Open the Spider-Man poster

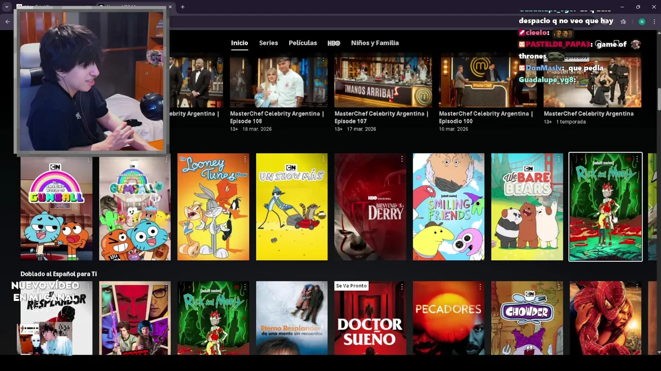[x=606, y=318]
